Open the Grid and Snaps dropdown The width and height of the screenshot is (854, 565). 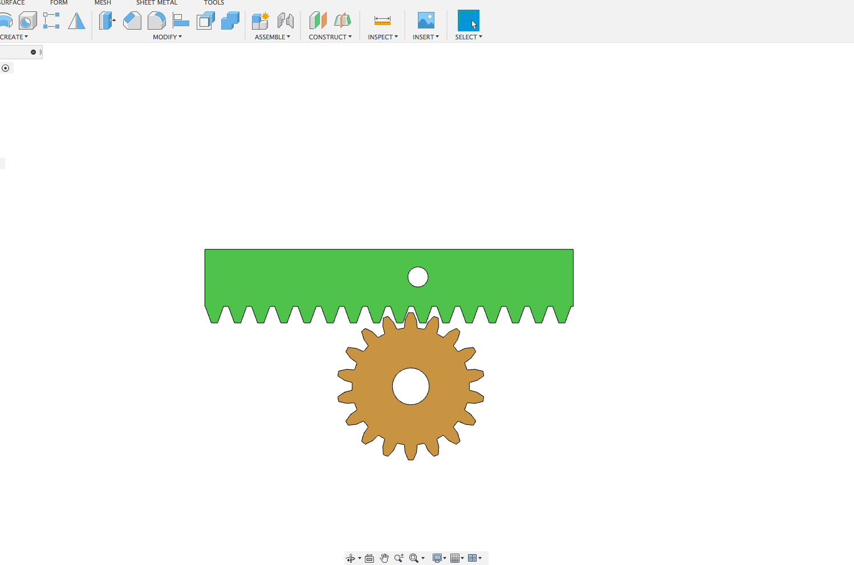(457, 558)
